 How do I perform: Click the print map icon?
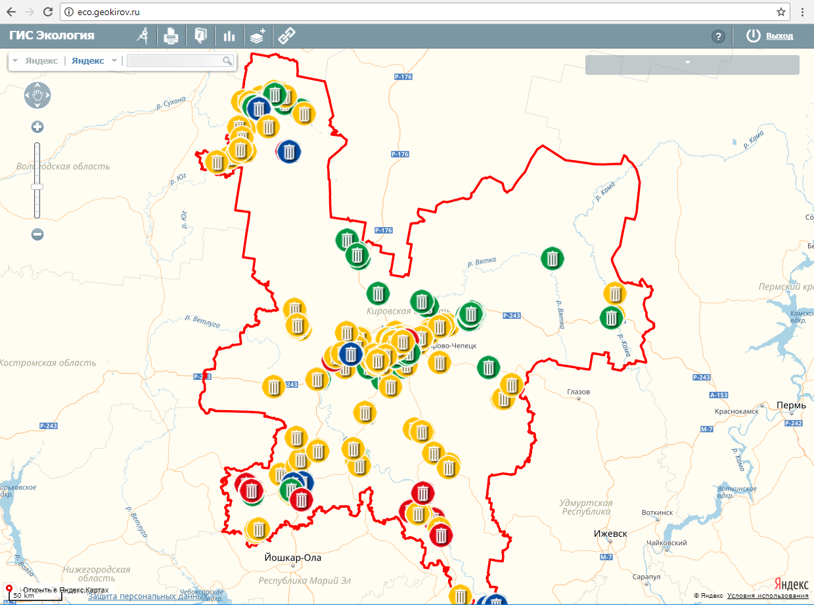171,36
